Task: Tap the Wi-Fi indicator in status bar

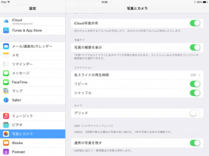Action: pyautogui.click(x=9, y=2)
